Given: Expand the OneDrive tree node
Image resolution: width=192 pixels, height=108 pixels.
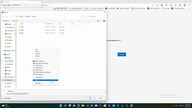Looking at the screenshot, I should [x=3, y=51].
